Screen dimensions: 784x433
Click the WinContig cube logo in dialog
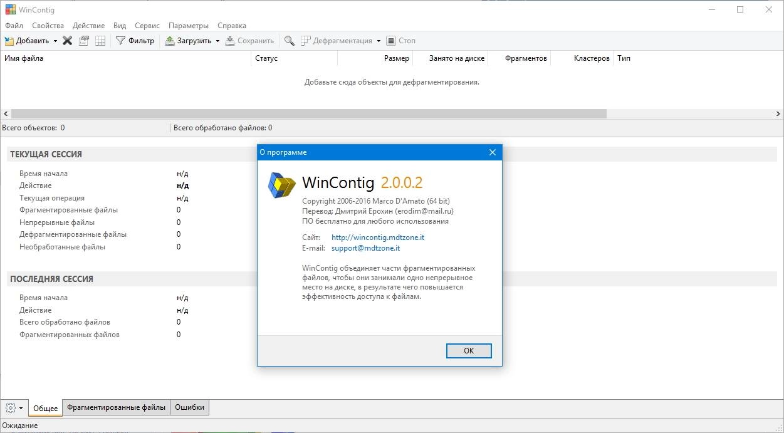coord(281,185)
